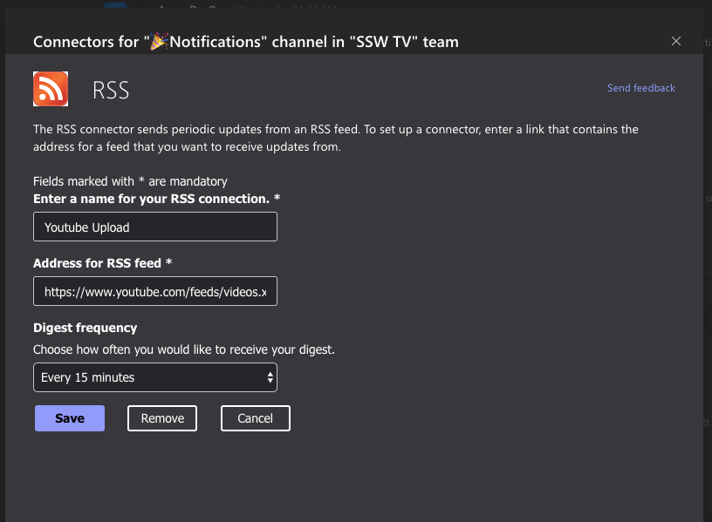This screenshot has height=522, width=712.
Task: Click the RSS connection name field
Action: [155, 227]
